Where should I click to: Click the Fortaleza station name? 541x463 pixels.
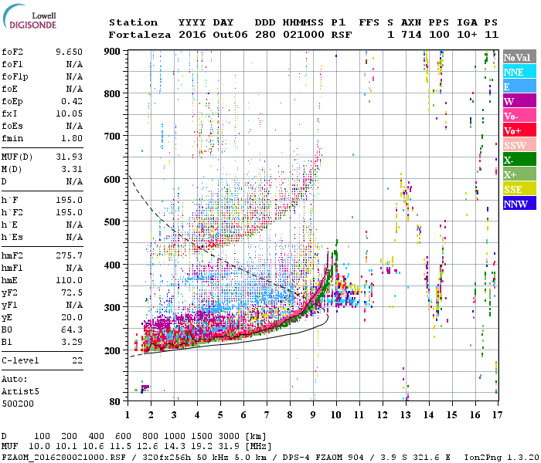140,35
